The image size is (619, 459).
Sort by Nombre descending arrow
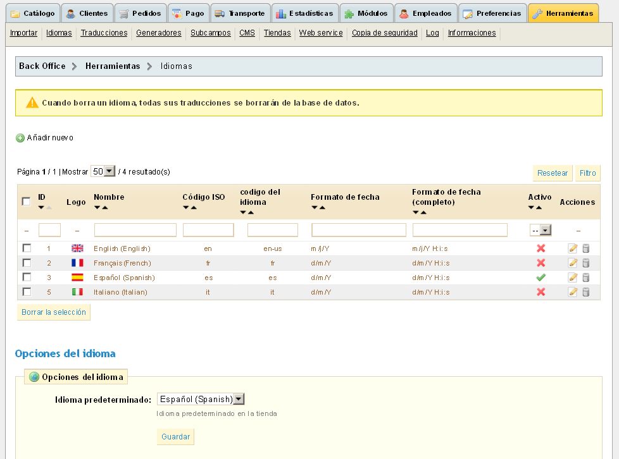97,207
